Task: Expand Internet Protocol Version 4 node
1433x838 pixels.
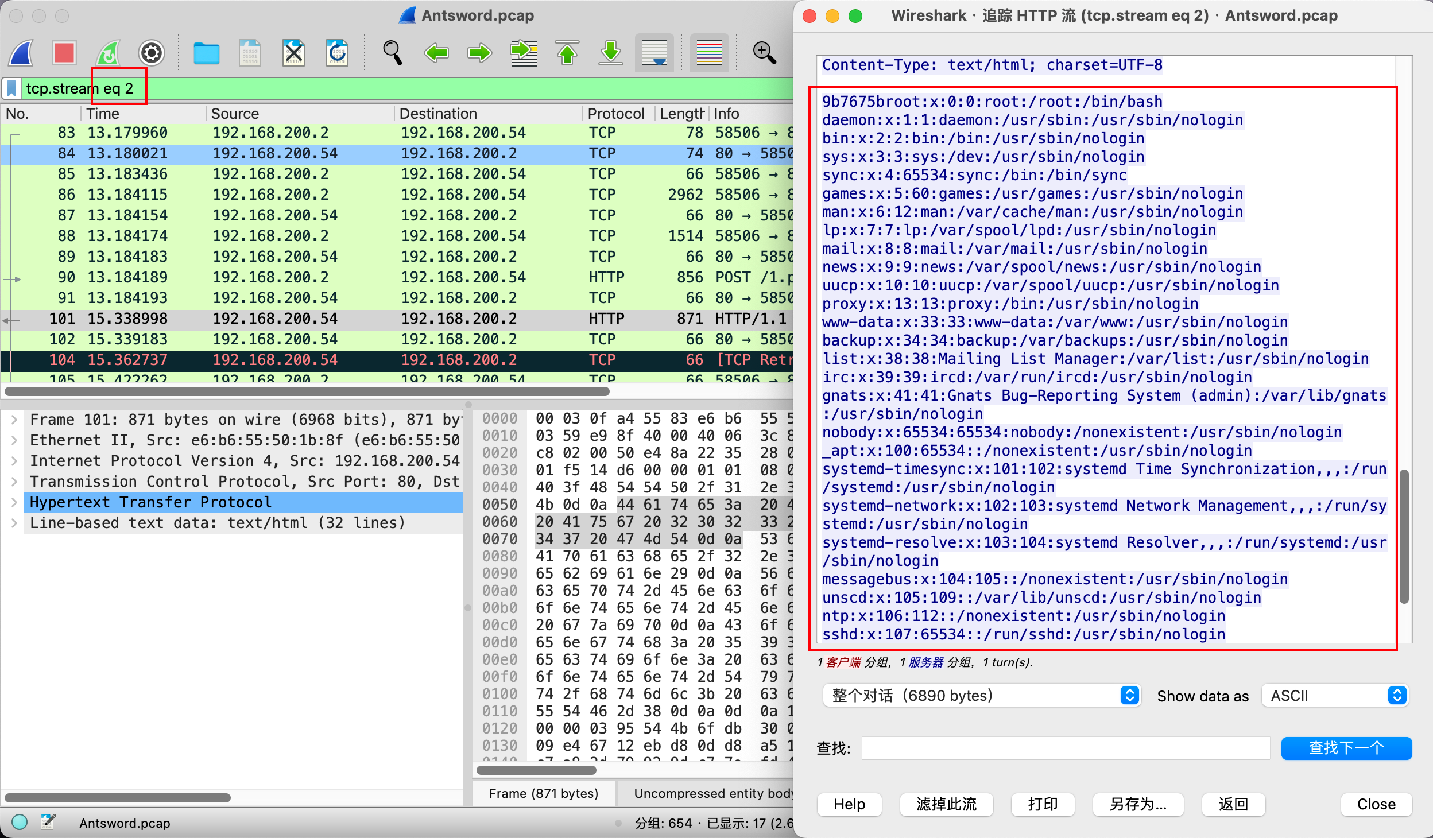Action: (14, 461)
